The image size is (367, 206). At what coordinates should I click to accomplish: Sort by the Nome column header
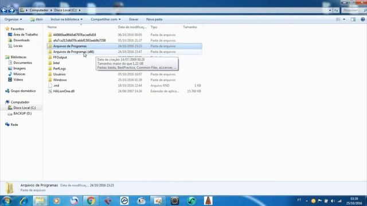coord(52,27)
